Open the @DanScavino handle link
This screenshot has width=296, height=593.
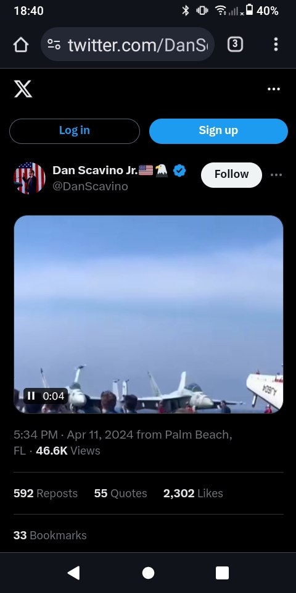(90, 187)
